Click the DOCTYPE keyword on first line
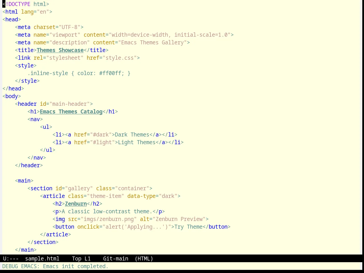This screenshot has height=273, width=364. point(19,4)
